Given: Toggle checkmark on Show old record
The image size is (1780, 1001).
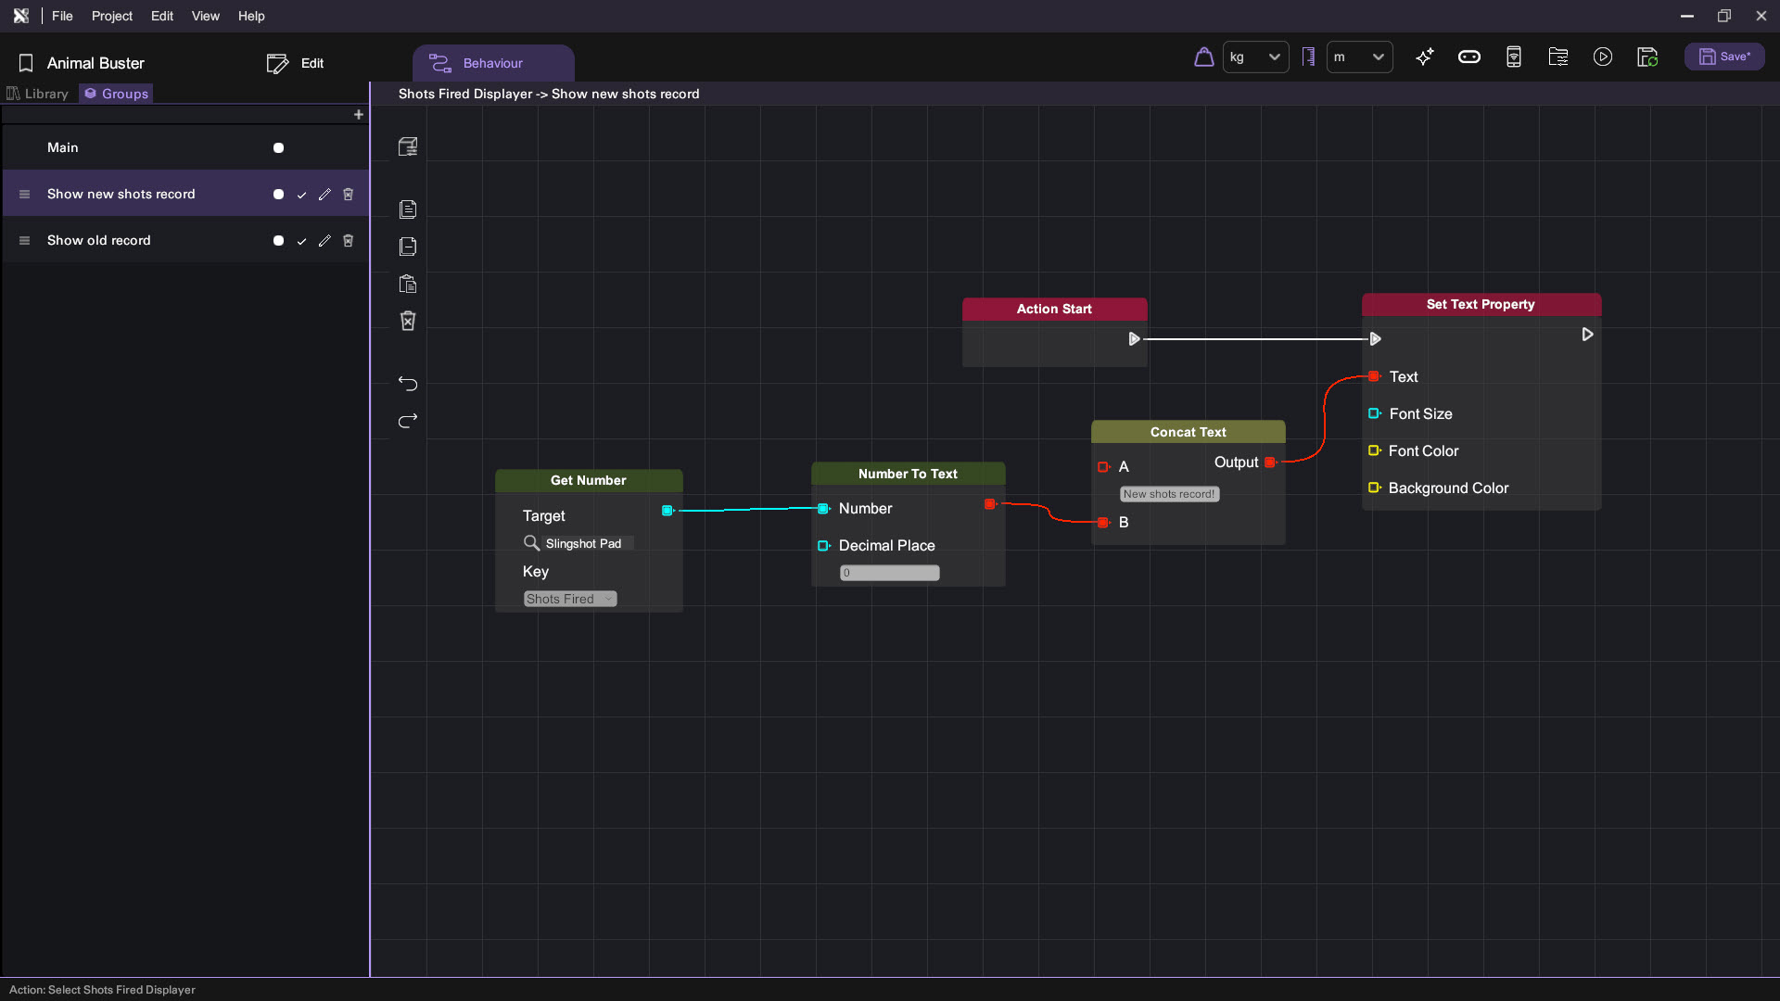Looking at the screenshot, I should click(x=301, y=241).
